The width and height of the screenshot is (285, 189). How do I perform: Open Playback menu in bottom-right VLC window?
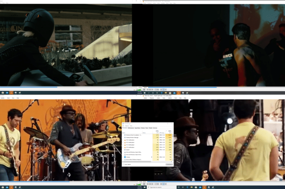click(152, 98)
